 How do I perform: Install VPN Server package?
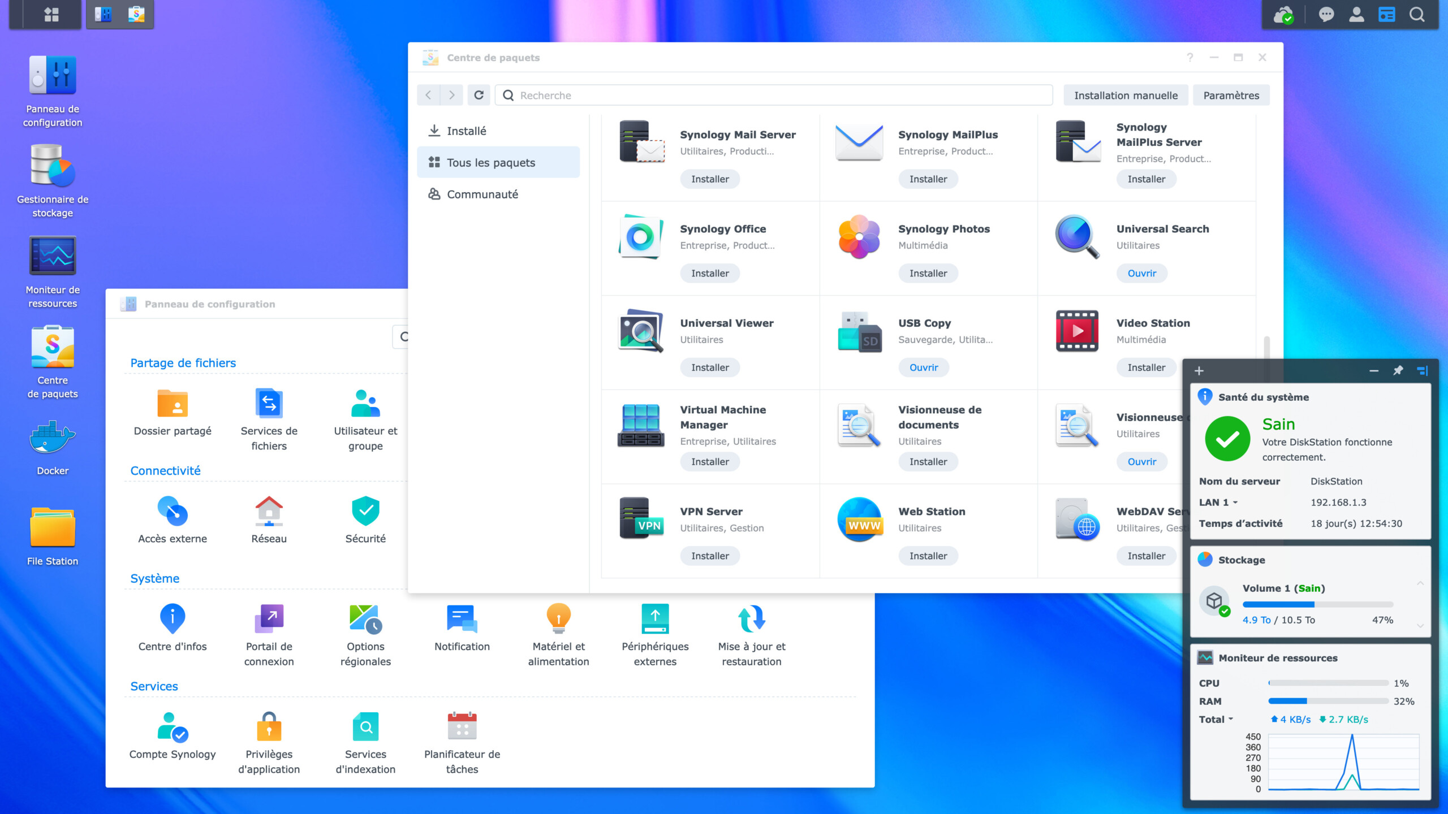click(x=710, y=556)
